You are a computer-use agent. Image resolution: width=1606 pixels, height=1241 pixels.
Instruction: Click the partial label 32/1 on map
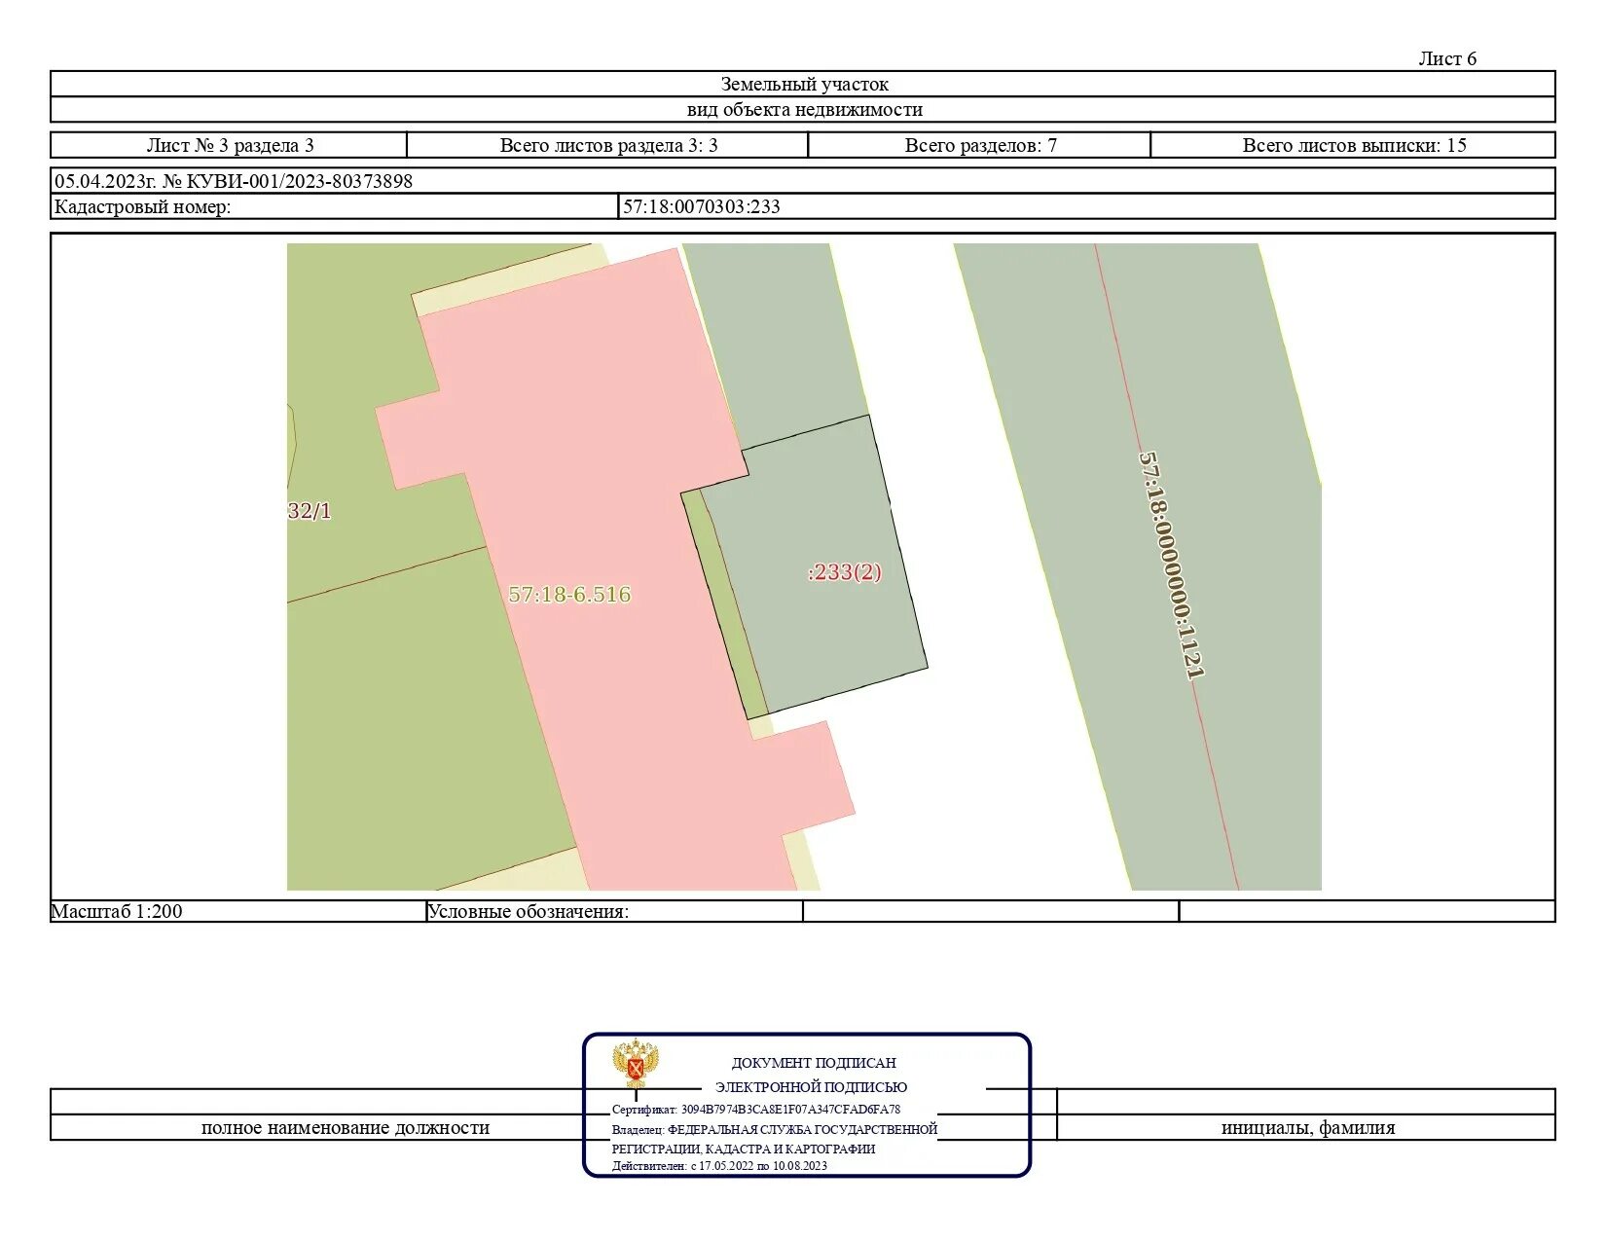pos(310,511)
